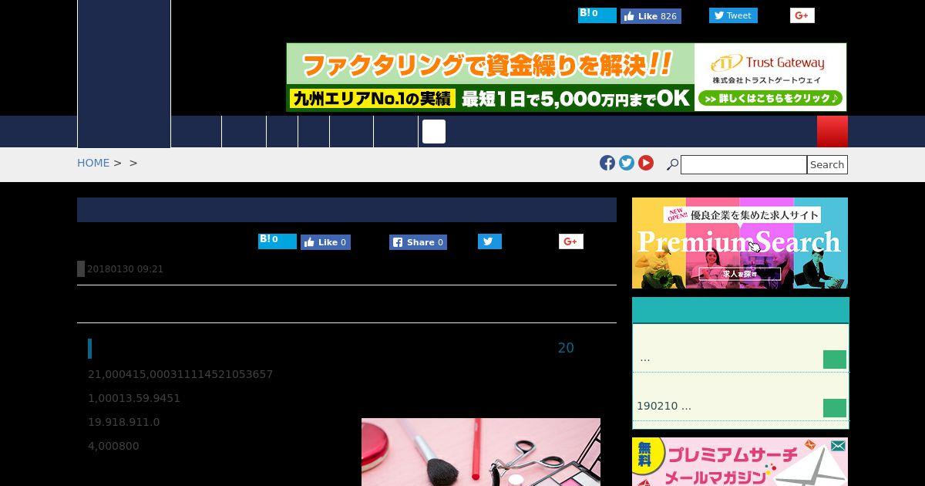
Task: Open the Twitter icon beside search
Action: (627, 163)
